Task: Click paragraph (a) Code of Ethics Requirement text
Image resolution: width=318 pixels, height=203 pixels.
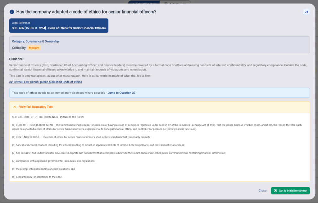Action: 157,127
